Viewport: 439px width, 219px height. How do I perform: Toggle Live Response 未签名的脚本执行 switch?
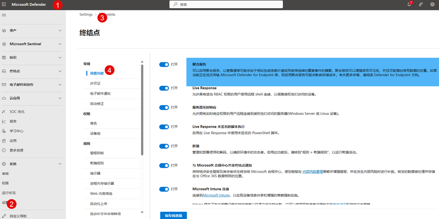pos(164,127)
